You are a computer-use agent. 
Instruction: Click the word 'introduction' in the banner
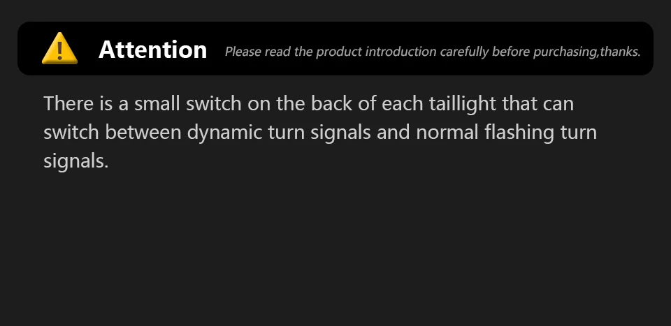tap(398, 52)
